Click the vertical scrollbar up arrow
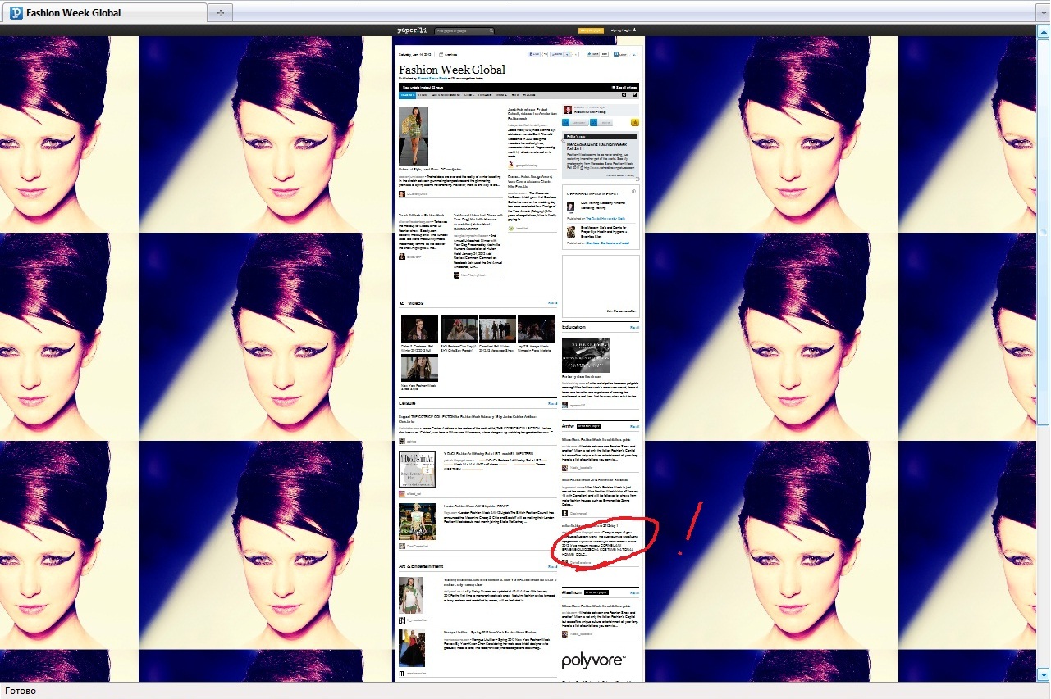 (1044, 30)
